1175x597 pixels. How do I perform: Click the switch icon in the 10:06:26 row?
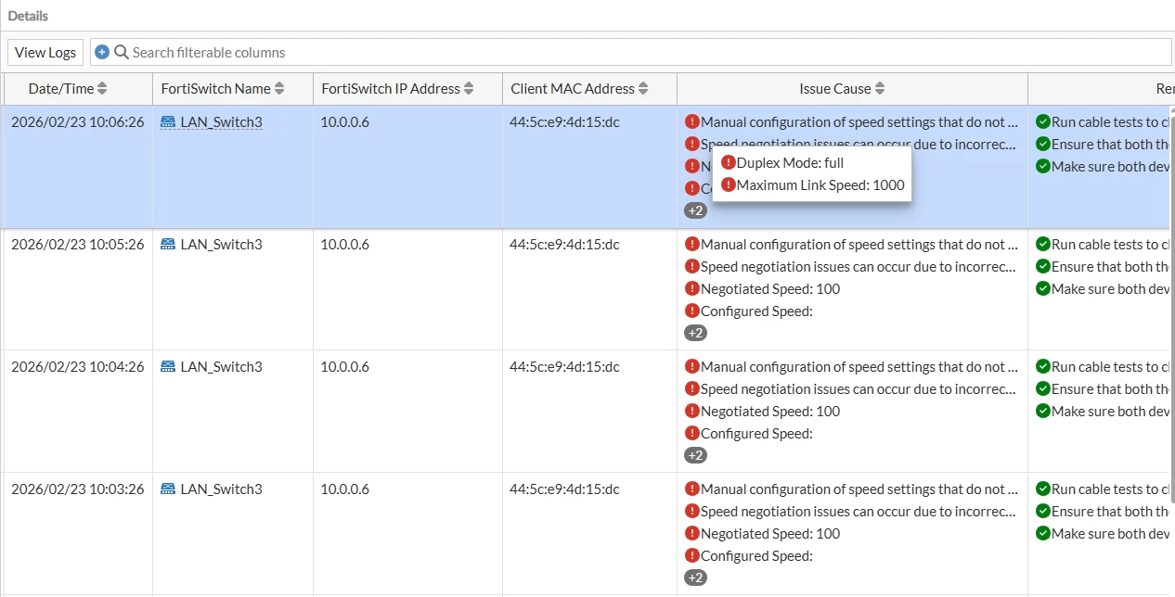point(168,121)
